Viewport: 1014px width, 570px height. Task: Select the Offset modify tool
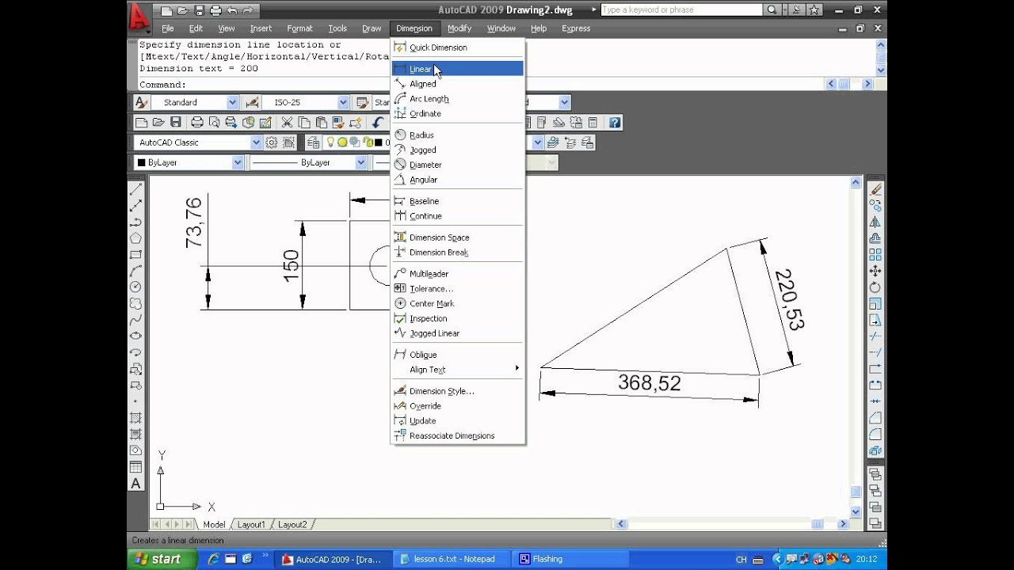click(875, 238)
